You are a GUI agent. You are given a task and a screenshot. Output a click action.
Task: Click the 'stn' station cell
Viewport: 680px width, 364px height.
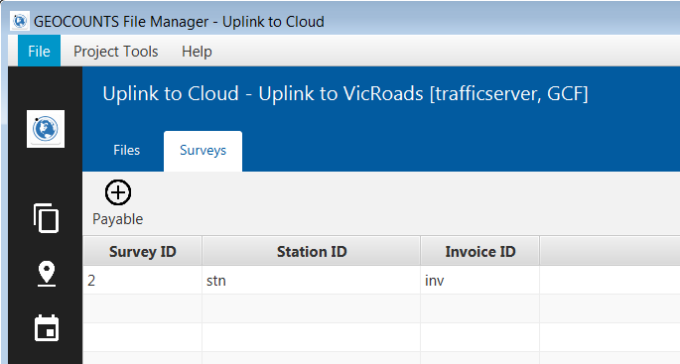(312, 280)
